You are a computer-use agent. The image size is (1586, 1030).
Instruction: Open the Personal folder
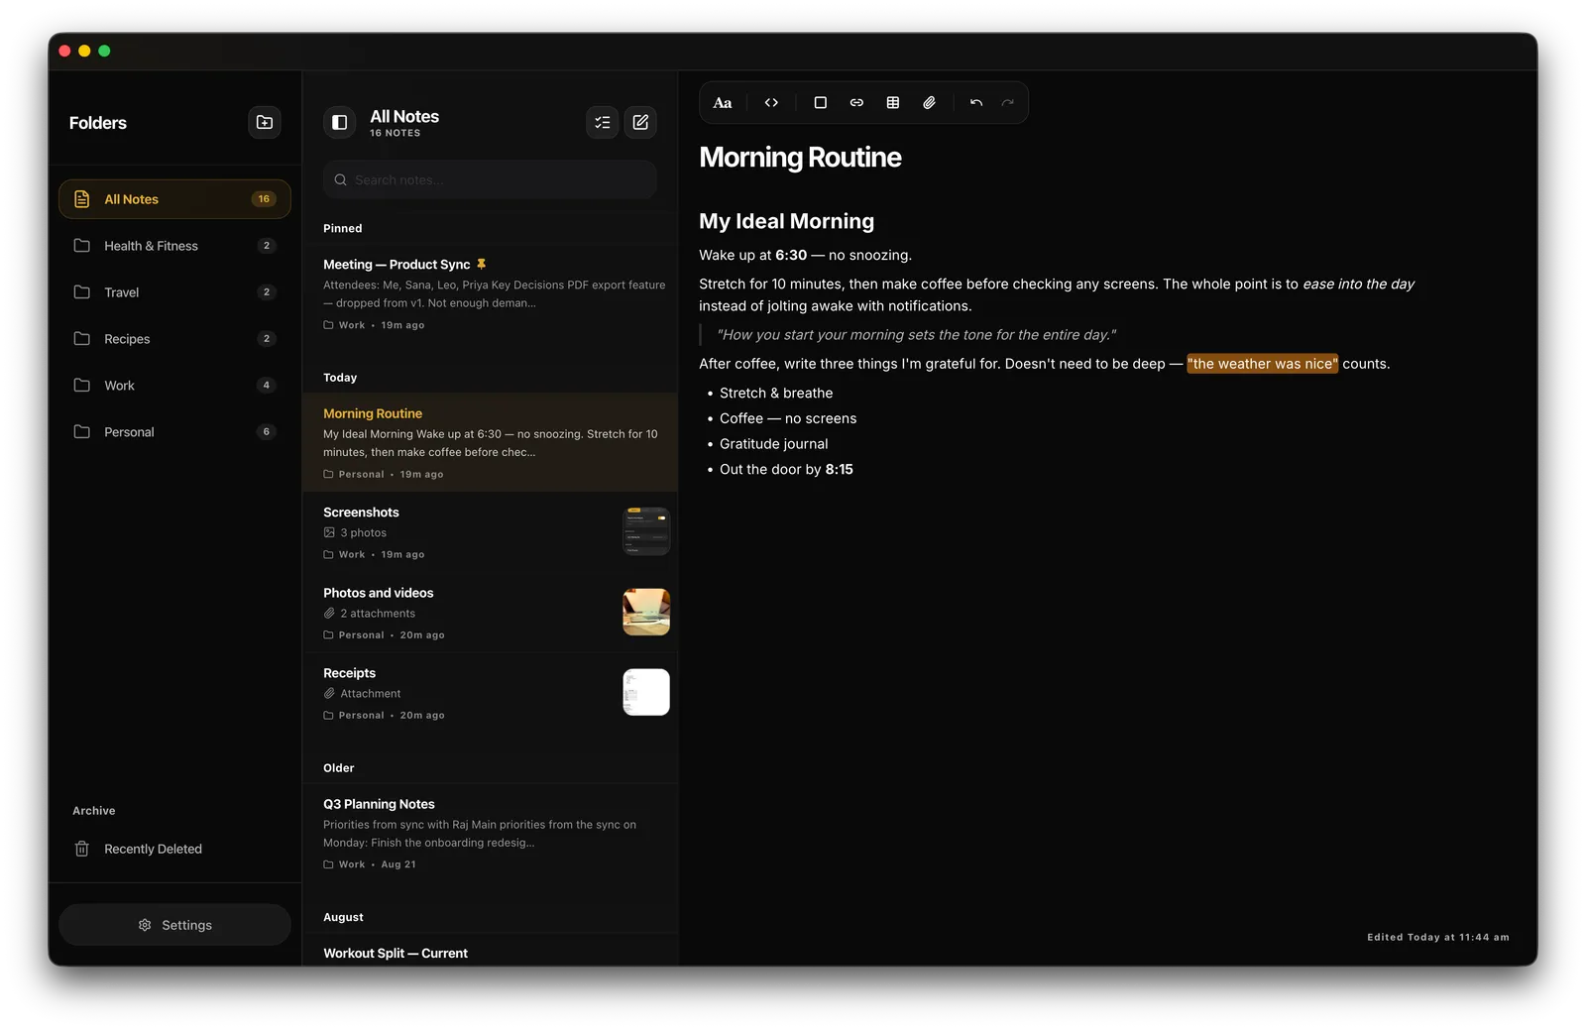point(174,432)
